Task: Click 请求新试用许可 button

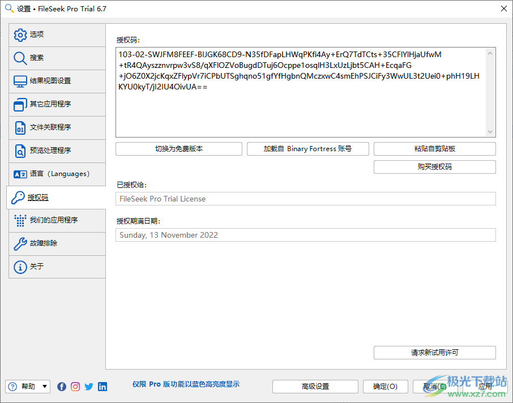Action: tap(435, 353)
